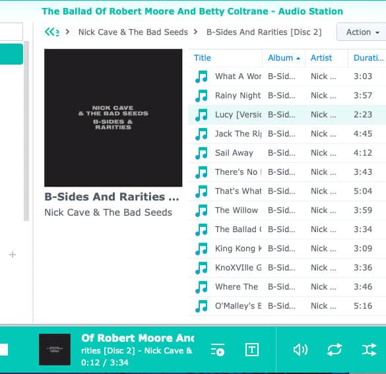This screenshot has height=374, width=386.
Task: Select the highlighted teal sidebar item
Action: (x=11, y=54)
